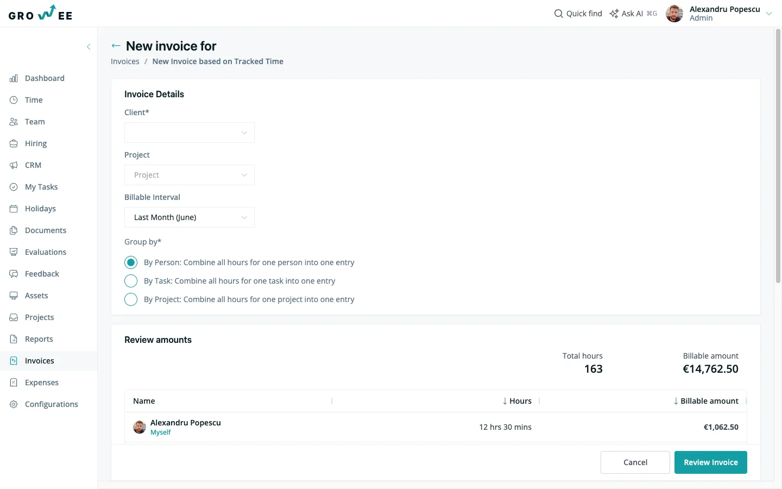Click the Alexandru Popescu name in table
This screenshot has width=782, height=489.
click(186, 423)
